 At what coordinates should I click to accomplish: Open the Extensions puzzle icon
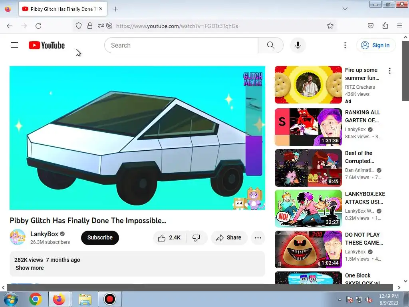tap(385, 26)
